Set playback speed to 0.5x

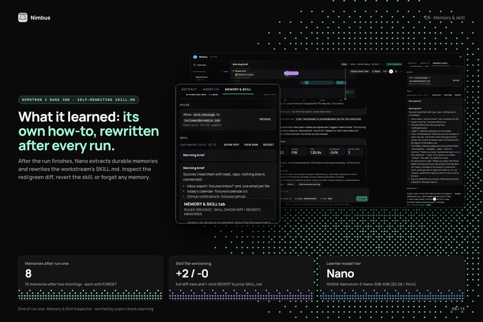pyautogui.click(x=385, y=71)
